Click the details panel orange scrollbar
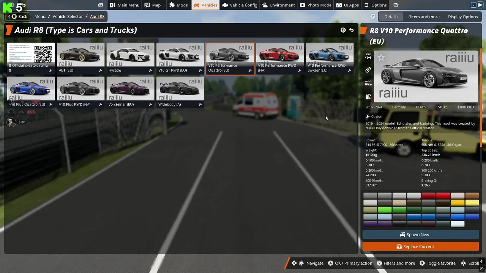 (x=481, y=98)
